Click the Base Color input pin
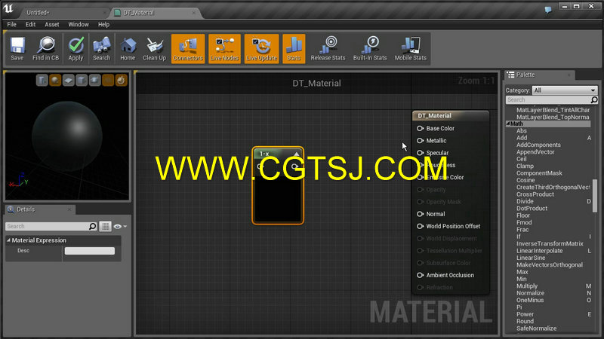 (x=420, y=128)
